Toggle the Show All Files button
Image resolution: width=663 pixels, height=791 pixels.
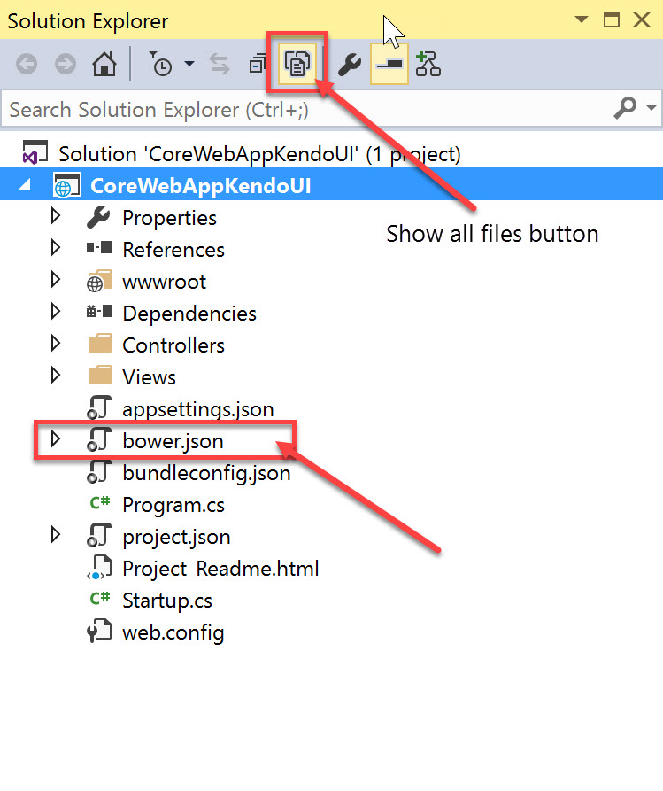(297, 64)
